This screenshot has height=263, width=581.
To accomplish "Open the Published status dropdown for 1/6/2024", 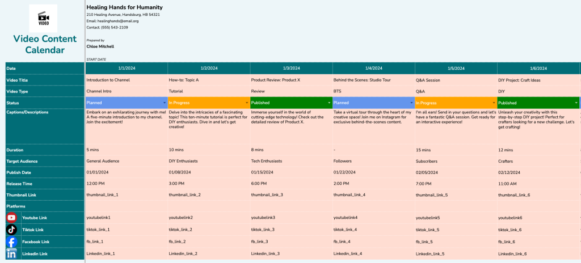I will click(576, 103).
